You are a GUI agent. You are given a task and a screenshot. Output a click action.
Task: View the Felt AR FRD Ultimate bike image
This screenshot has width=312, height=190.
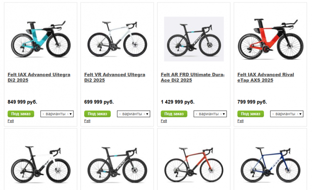pos(194,39)
